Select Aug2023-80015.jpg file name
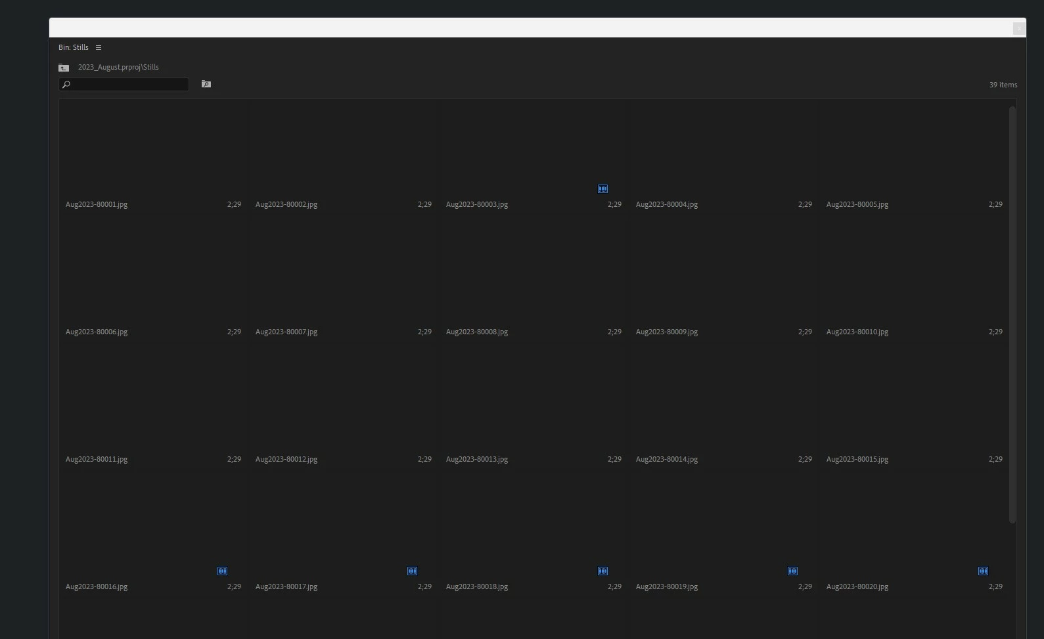The height and width of the screenshot is (639, 1044). pyautogui.click(x=857, y=460)
